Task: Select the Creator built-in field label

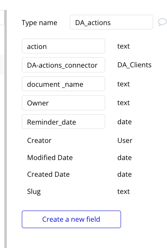Action: coord(39,141)
